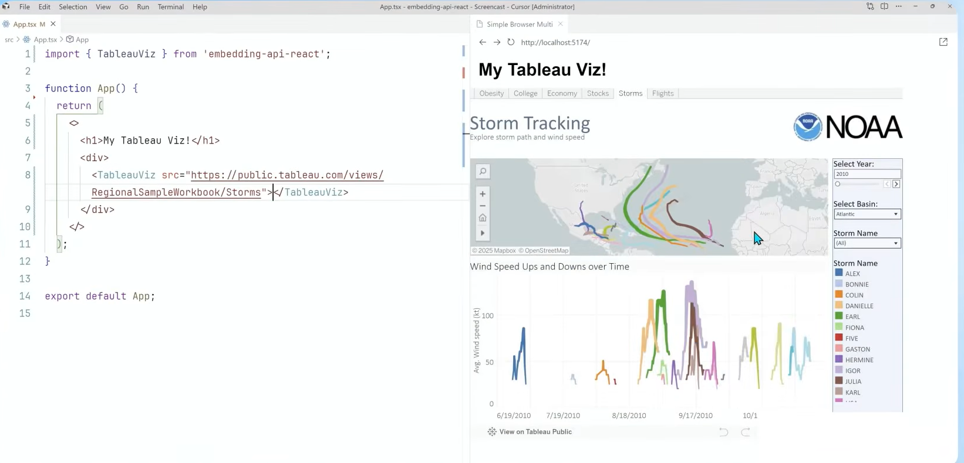Open the Go menu

click(124, 6)
